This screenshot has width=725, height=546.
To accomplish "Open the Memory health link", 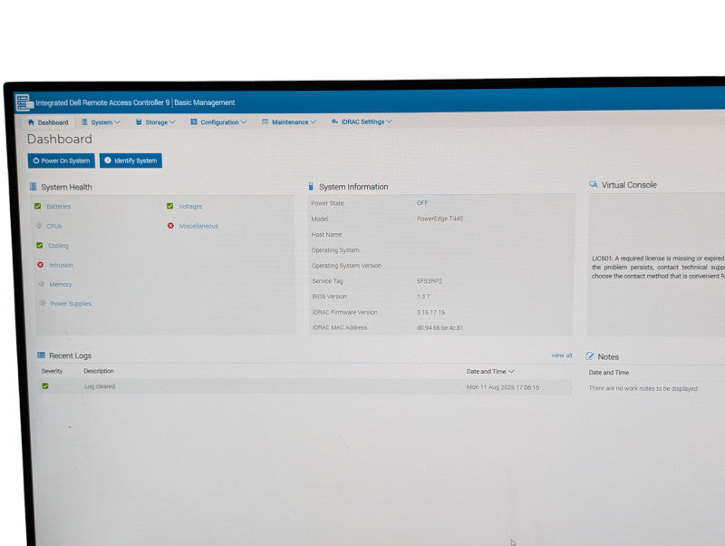I will 61,285.
